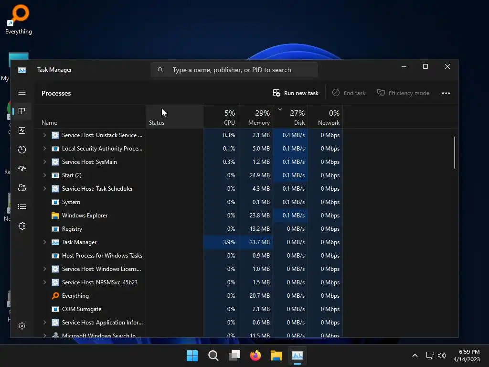
Task: Expand Service Host: Application Information row
Action: 44,323
